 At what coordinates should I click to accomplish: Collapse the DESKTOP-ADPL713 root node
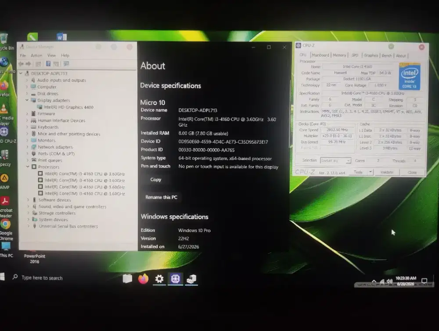[21, 73]
